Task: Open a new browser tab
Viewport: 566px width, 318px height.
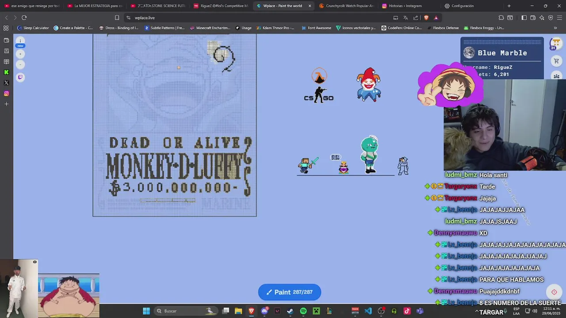Action: click(x=509, y=6)
